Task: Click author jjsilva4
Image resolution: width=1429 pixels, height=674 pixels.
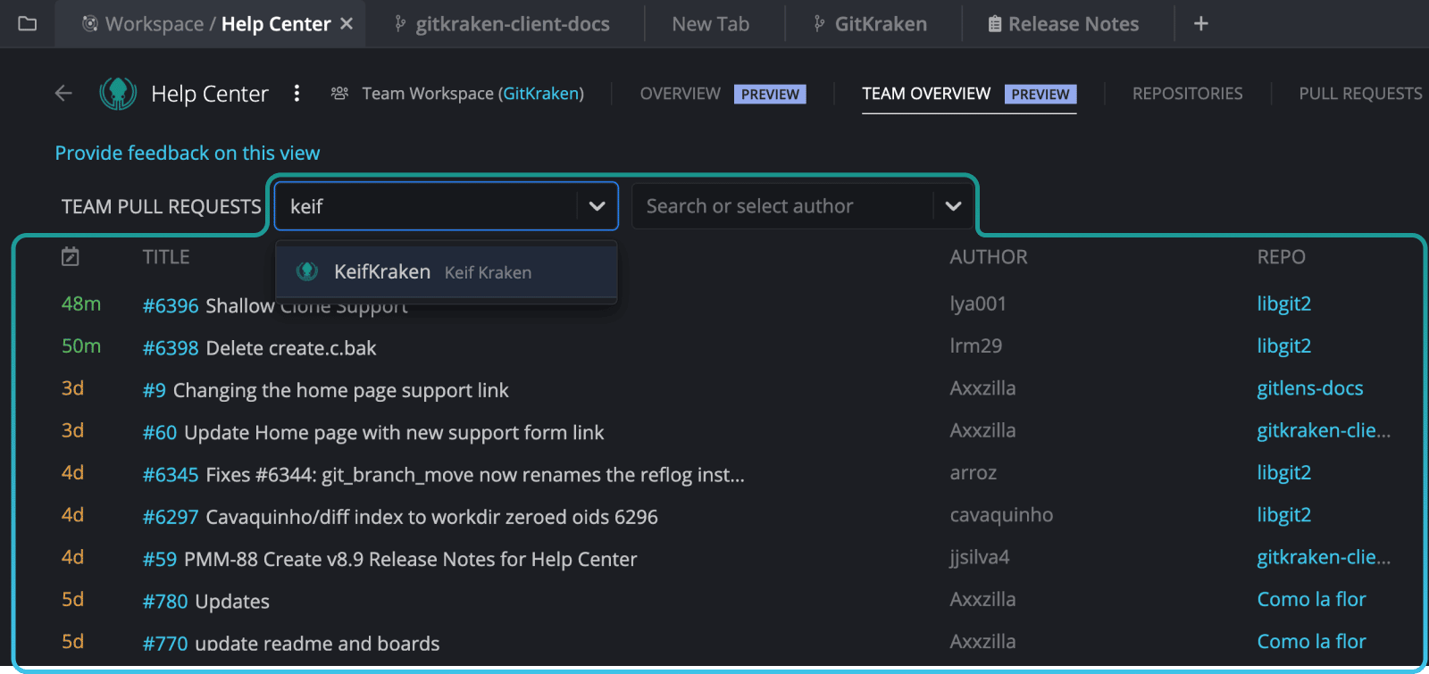Action: pos(980,557)
